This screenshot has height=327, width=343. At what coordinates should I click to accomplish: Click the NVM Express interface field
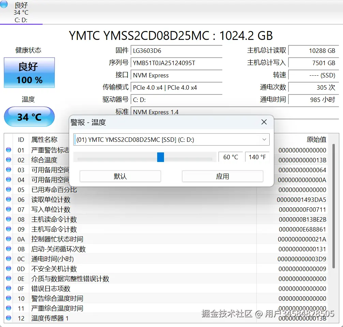176,75
